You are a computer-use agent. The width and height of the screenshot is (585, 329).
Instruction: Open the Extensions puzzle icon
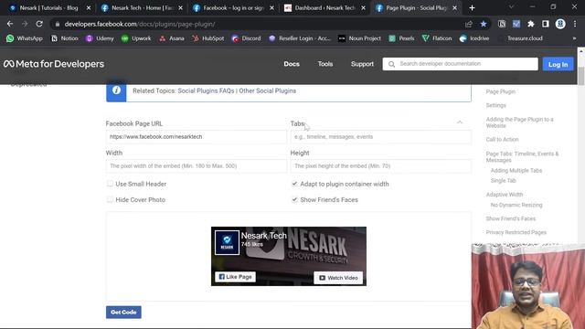[x=531, y=24]
